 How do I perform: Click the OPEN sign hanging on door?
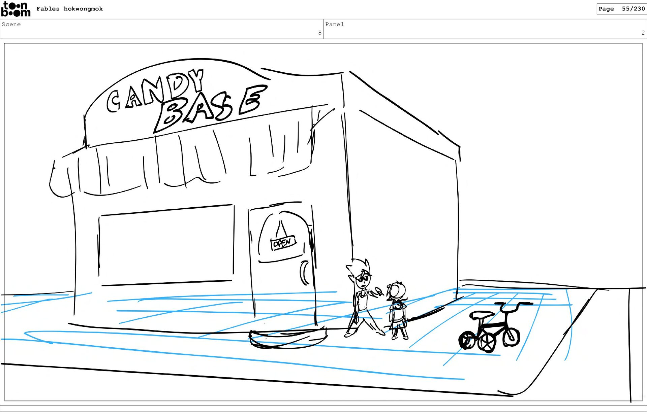(x=283, y=242)
